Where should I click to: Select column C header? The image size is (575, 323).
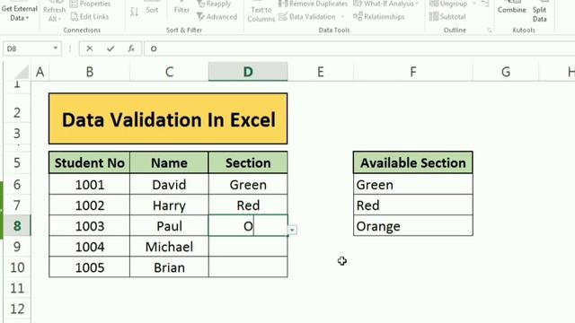click(x=169, y=72)
